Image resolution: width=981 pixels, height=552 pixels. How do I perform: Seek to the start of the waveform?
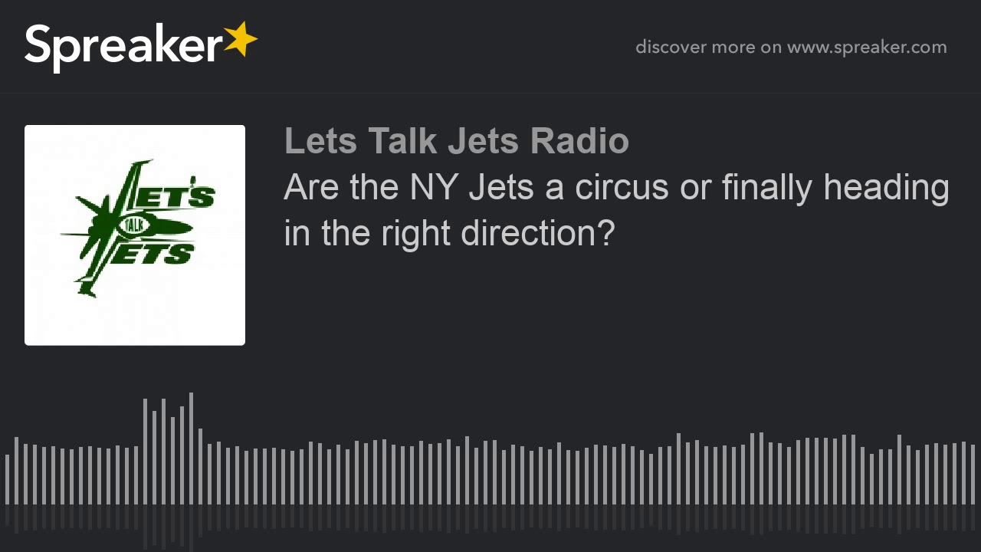coord(7,479)
